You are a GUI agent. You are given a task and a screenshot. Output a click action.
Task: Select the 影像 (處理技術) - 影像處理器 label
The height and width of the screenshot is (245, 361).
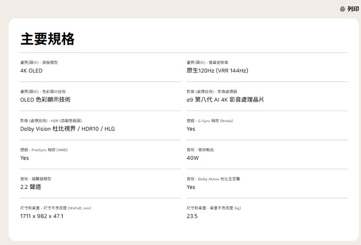(x=212, y=92)
